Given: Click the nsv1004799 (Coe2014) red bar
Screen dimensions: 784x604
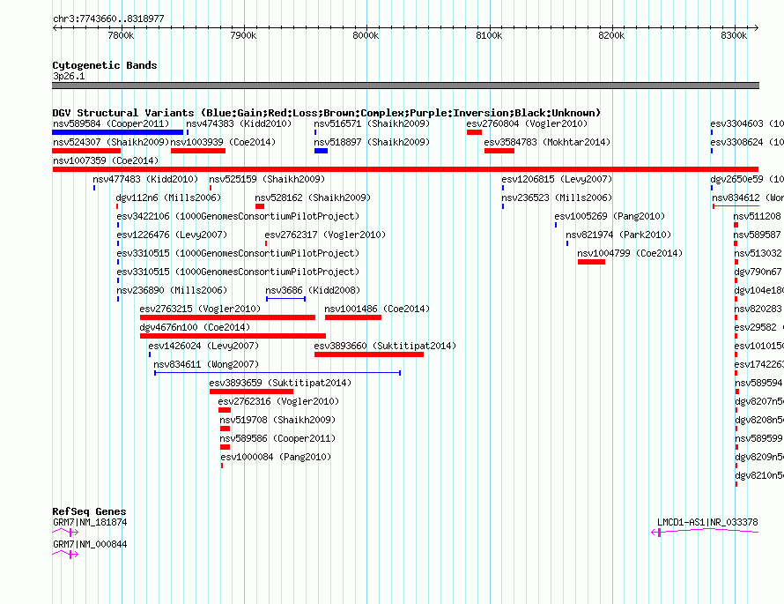Looking at the screenshot, I should [591, 262].
